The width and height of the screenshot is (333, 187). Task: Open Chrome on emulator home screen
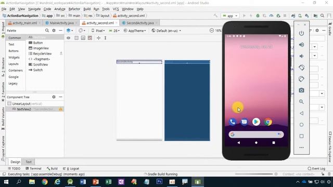[x=268, y=122]
